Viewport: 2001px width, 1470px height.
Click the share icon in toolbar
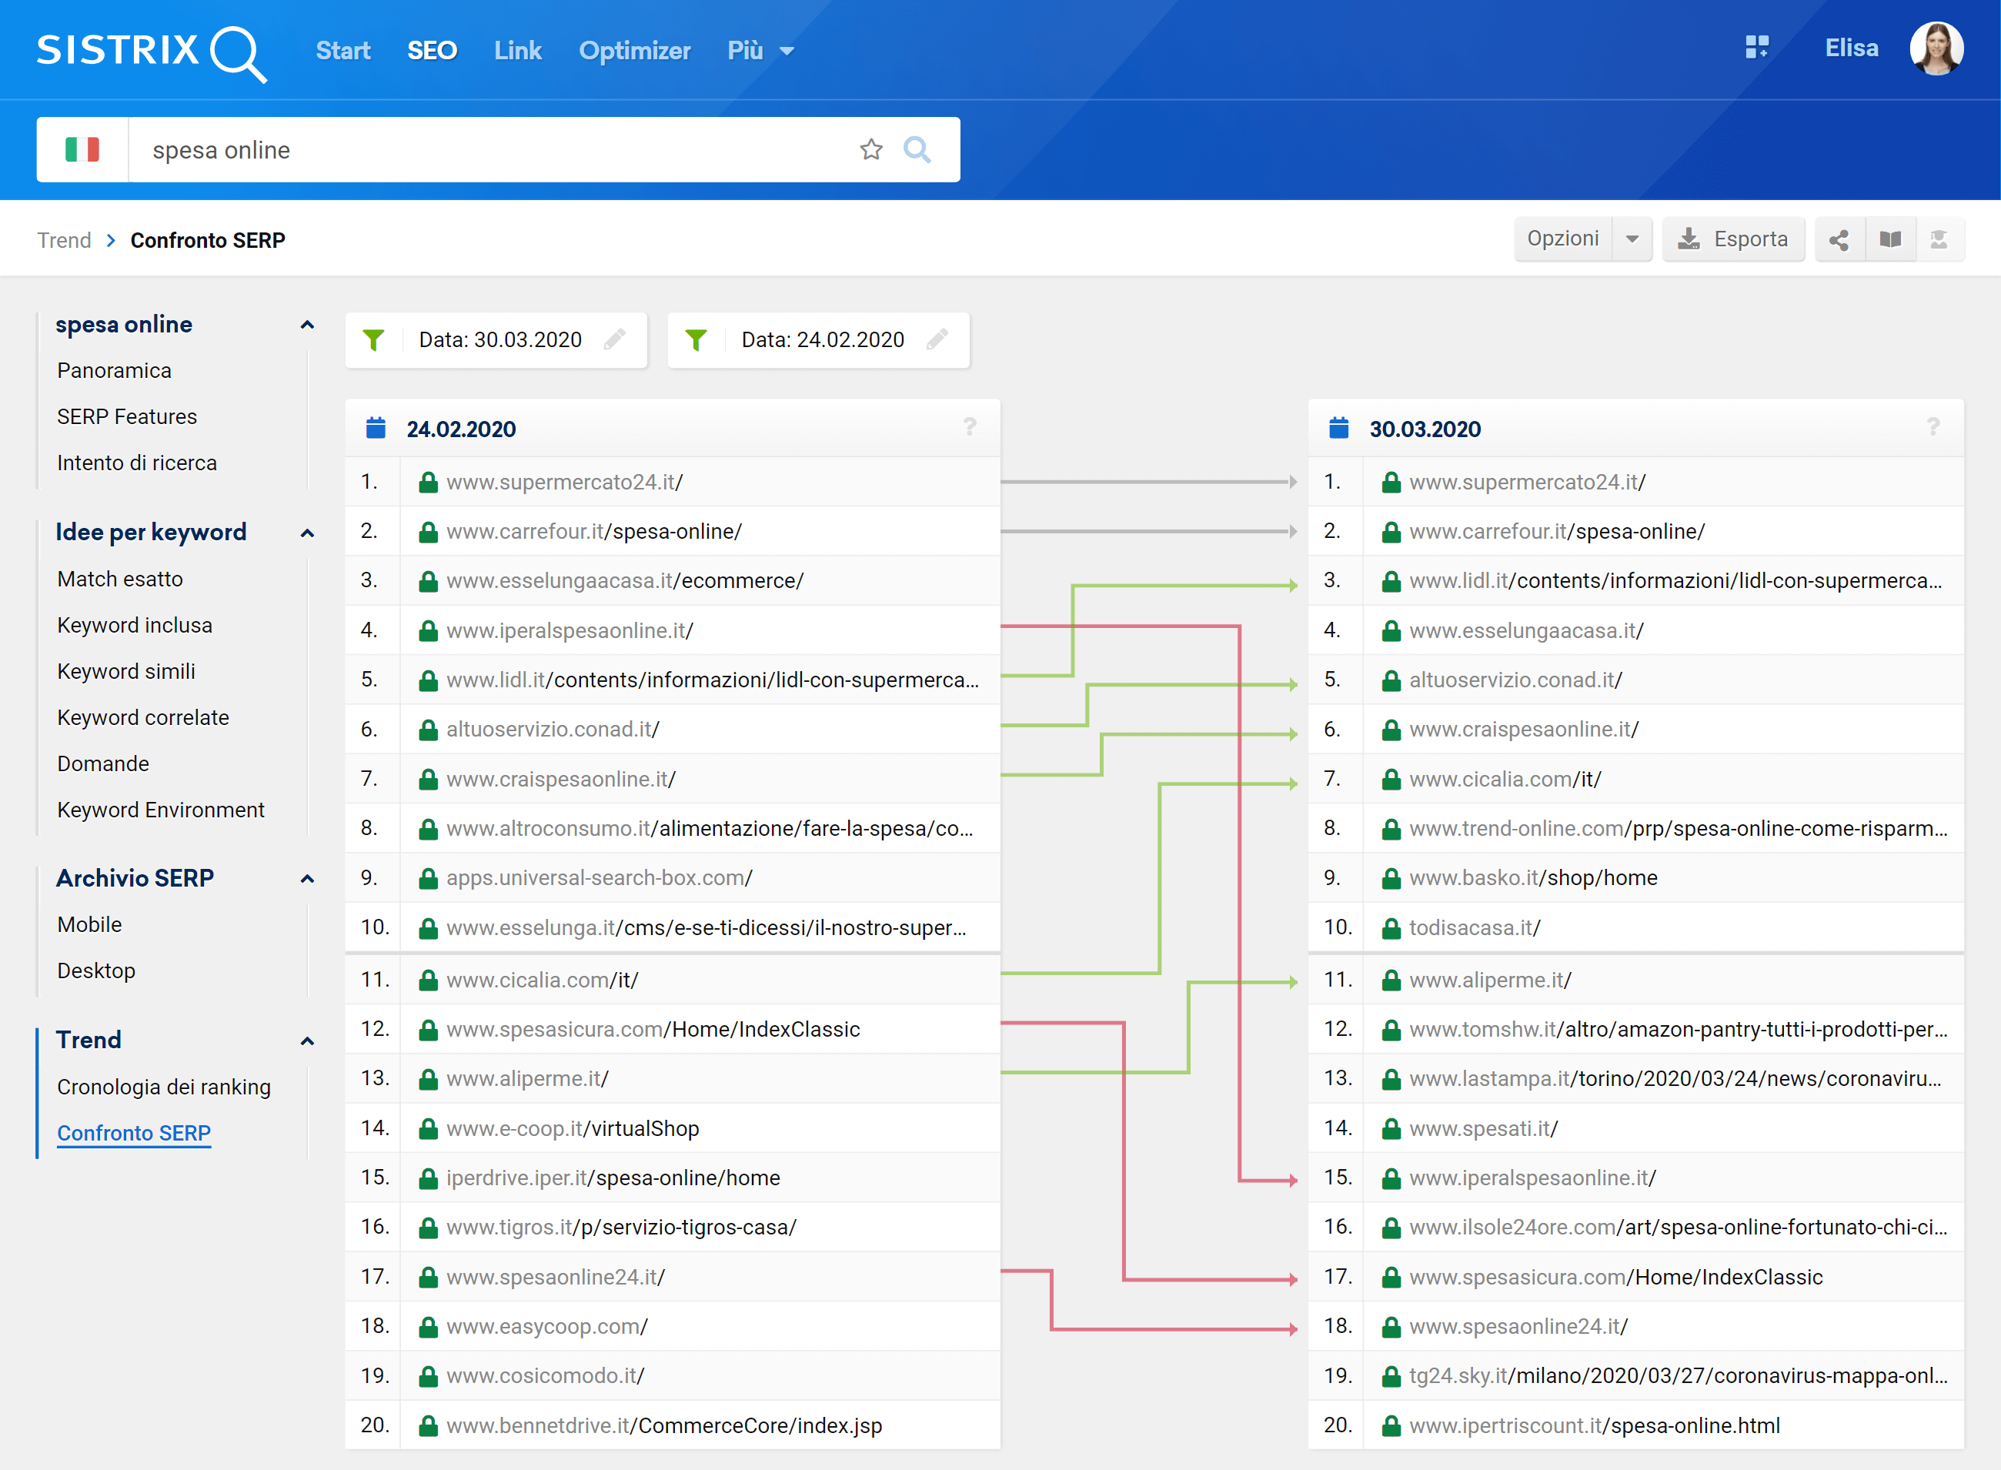pos(1839,239)
